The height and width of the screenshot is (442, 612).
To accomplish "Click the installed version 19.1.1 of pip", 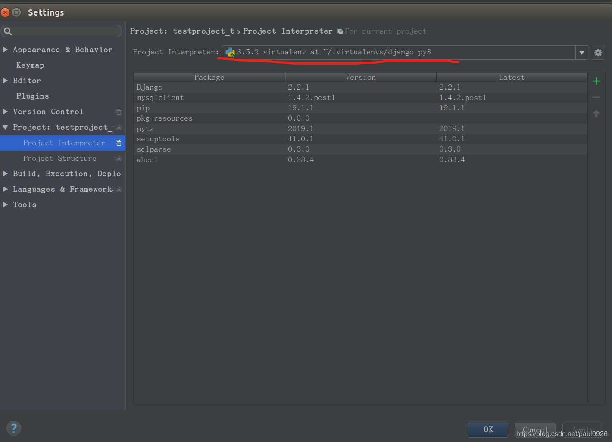I will 301,108.
